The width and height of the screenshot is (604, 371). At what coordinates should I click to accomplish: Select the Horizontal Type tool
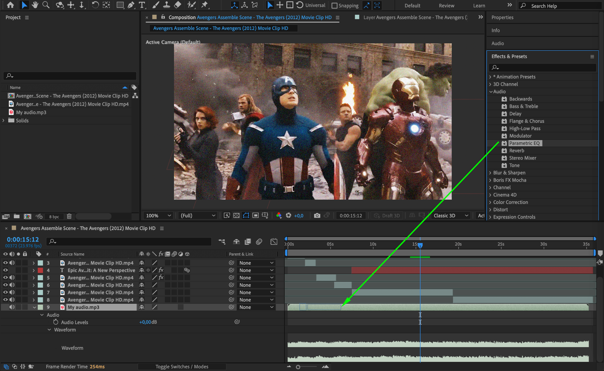click(x=142, y=5)
